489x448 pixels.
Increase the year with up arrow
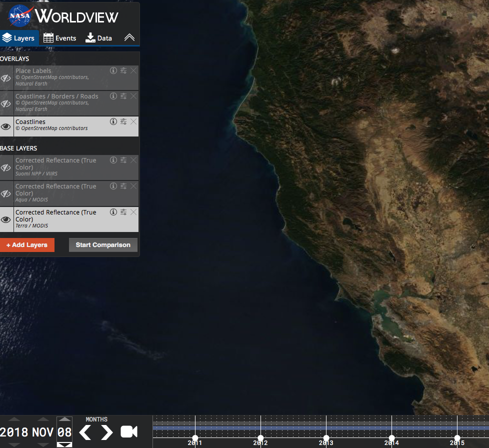point(14,419)
